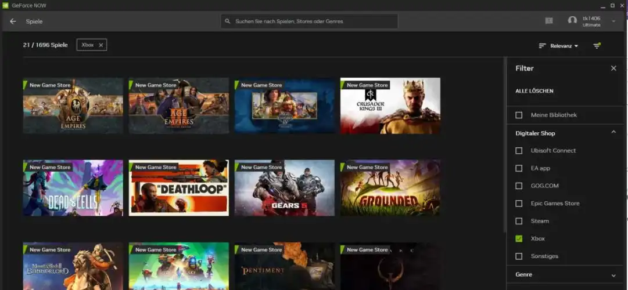Click the back arrow next to Spiele

coord(13,21)
